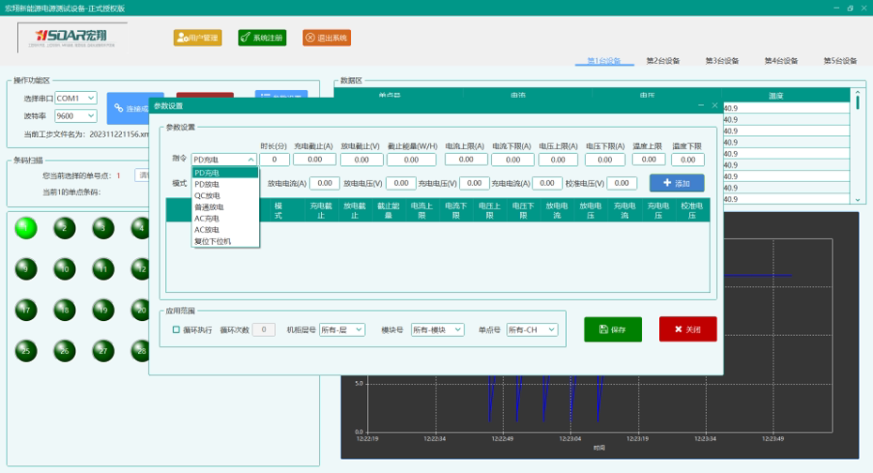Click the data table vertical scrollbar
This screenshot has height=473, width=873.
point(857,145)
